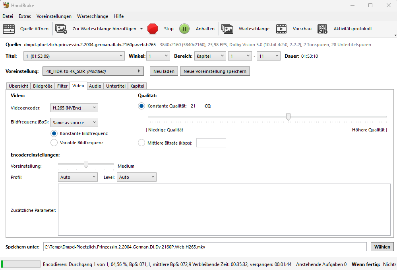Screen dimensions: 397x270
Task: Select the Video tab
Action: pyautogui.click(x=78, y=86)
